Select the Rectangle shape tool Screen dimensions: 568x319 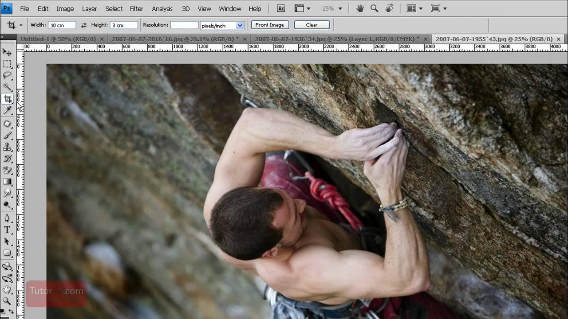click(x=7, y=253)
